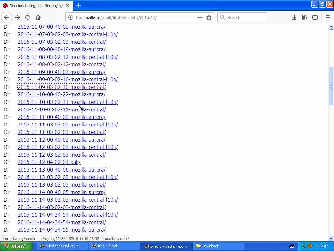Toggle the sidebar view
This screenshot has width=334, height=251.
[x=315, y=18]
